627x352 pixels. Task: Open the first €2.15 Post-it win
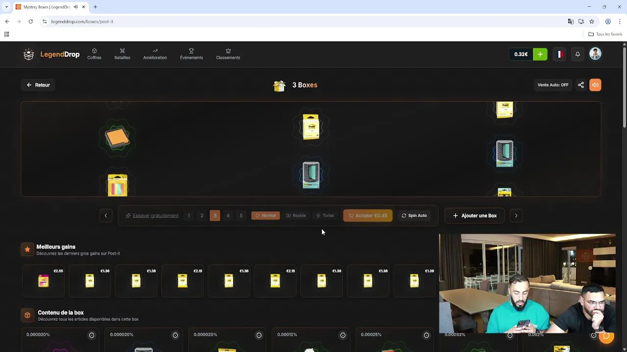click(182, 281)
